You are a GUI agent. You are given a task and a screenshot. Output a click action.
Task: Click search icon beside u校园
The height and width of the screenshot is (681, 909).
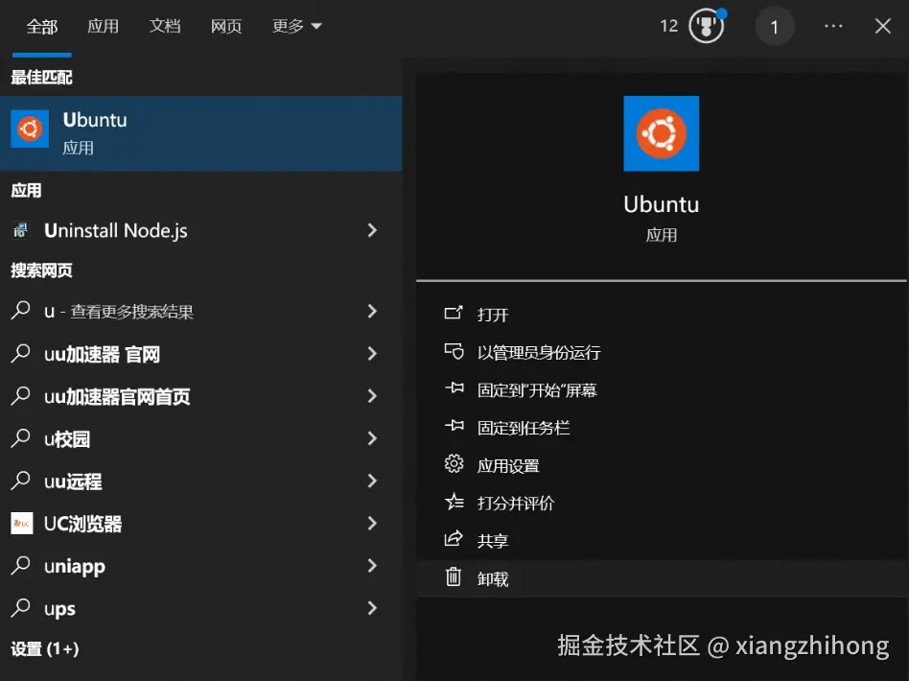point(21,438)
